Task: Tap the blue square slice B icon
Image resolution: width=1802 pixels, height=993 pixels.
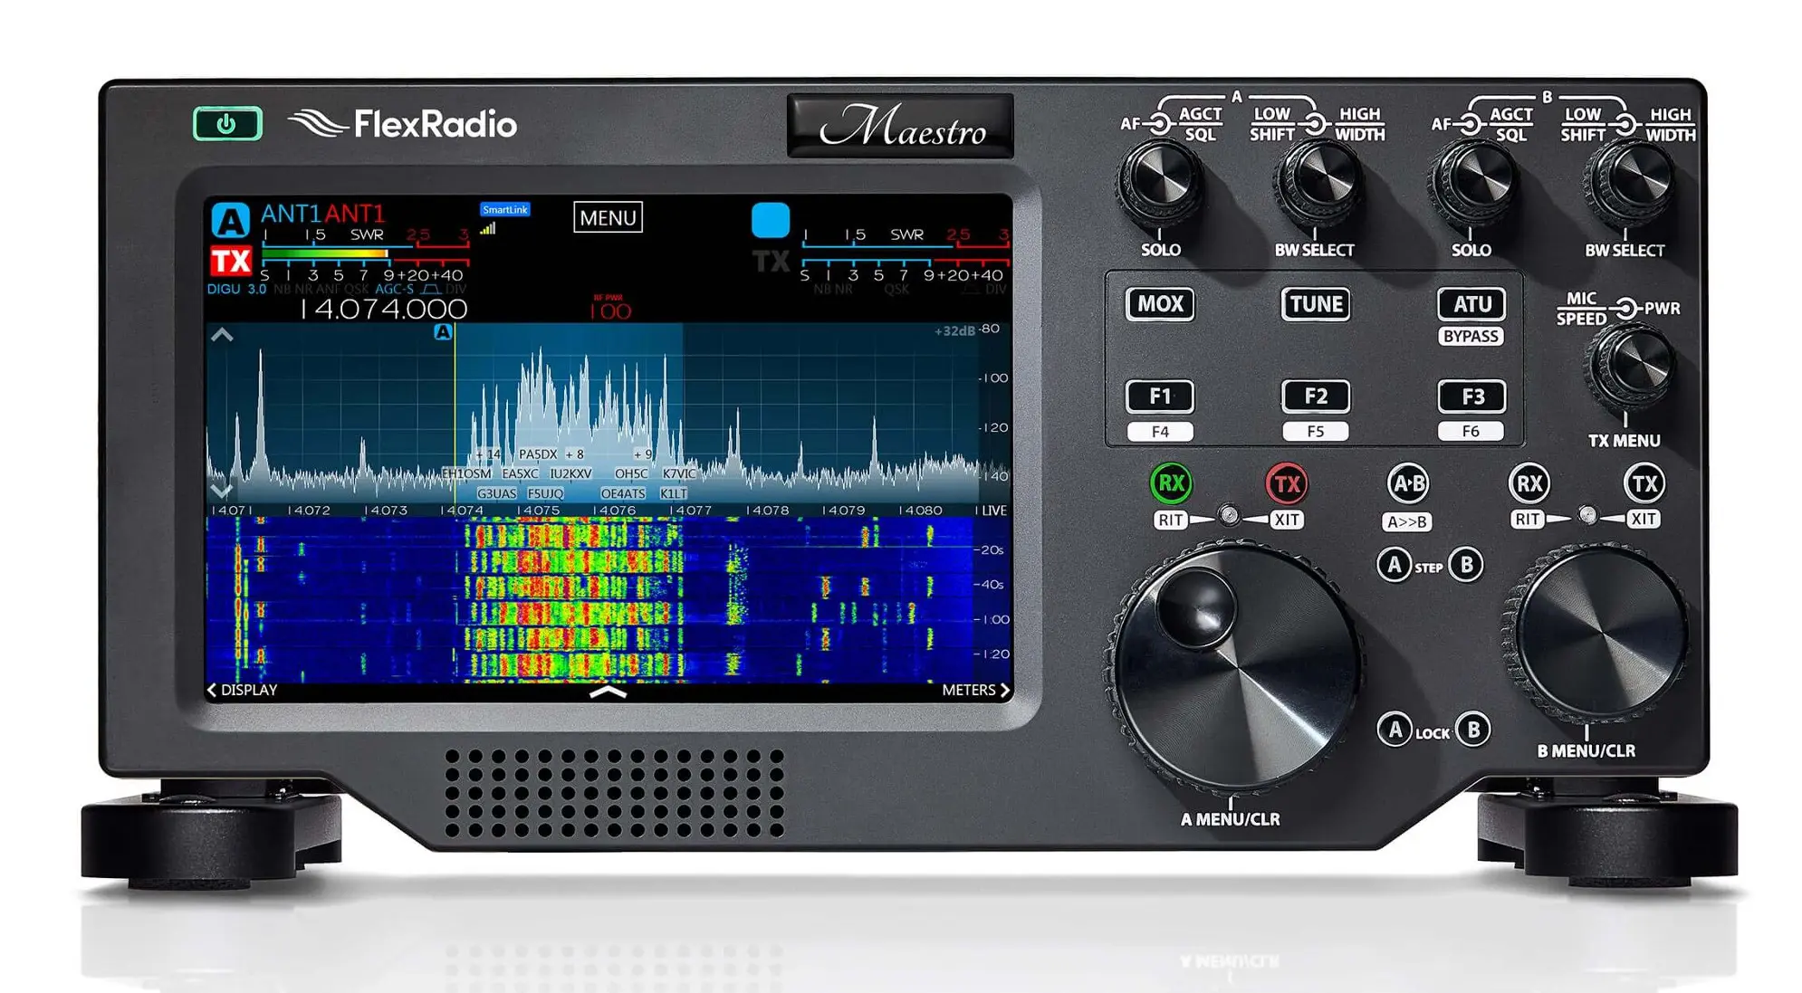Action: coord(771,221)
